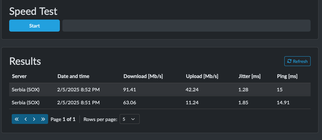This screenshot has width=322, height=140.
Task: Click the dropdown chevron beside 5
Action: 133,119
